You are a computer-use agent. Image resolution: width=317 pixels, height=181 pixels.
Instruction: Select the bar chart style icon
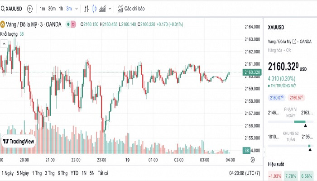click(85, 9)
